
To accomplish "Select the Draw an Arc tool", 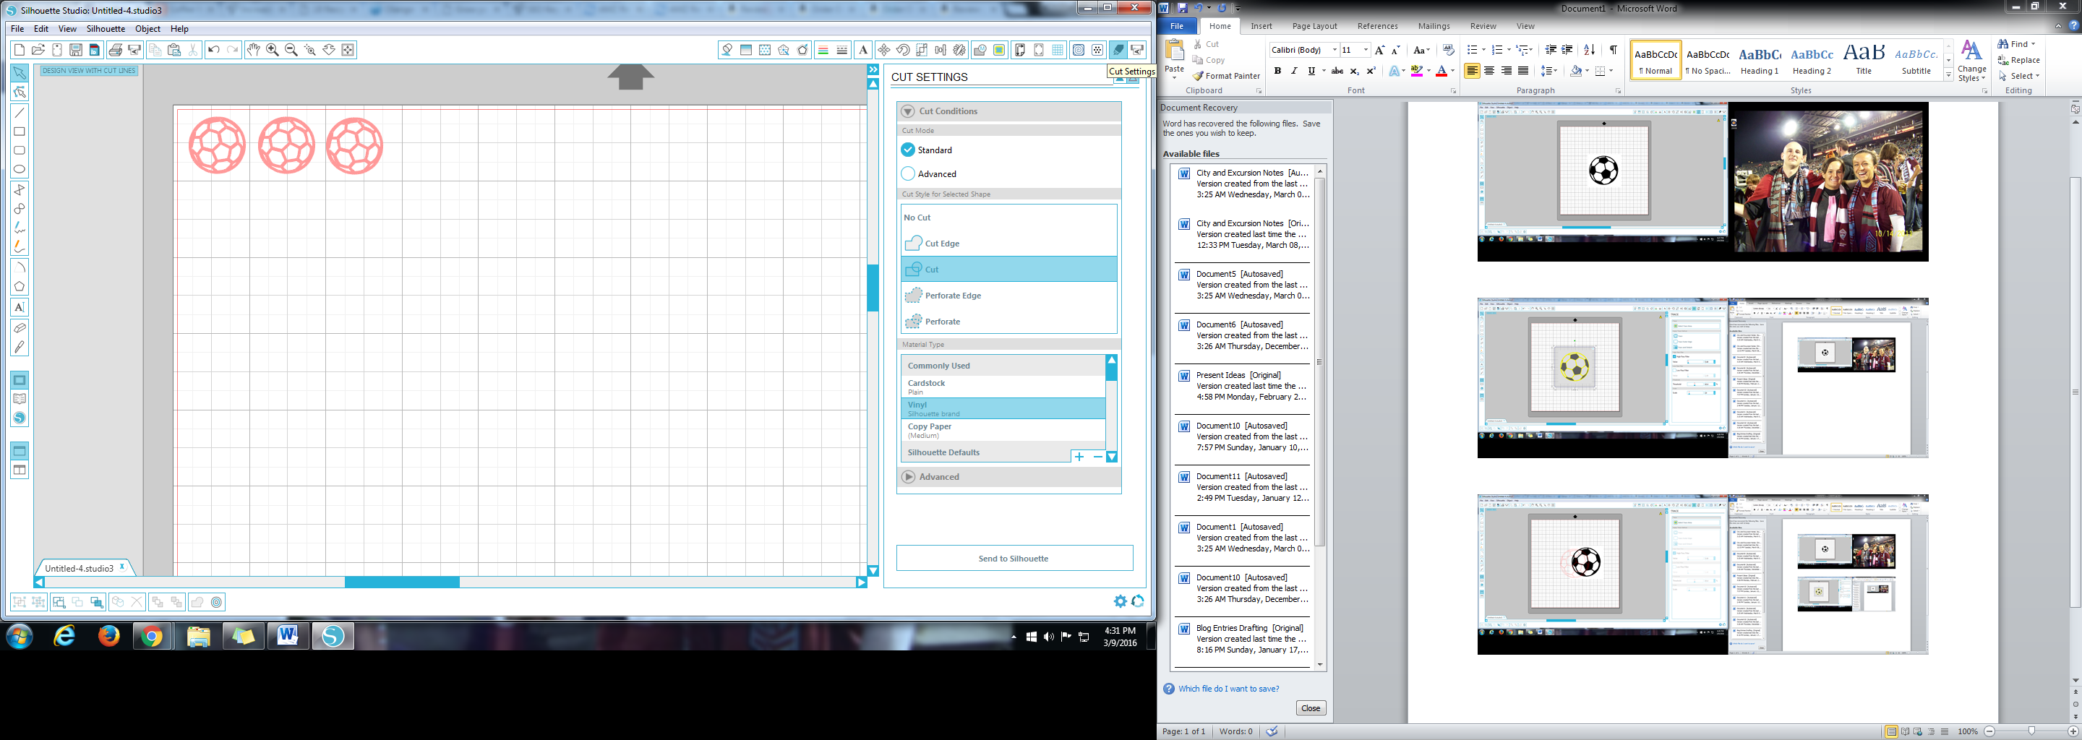I will click(x=20, y=267).
